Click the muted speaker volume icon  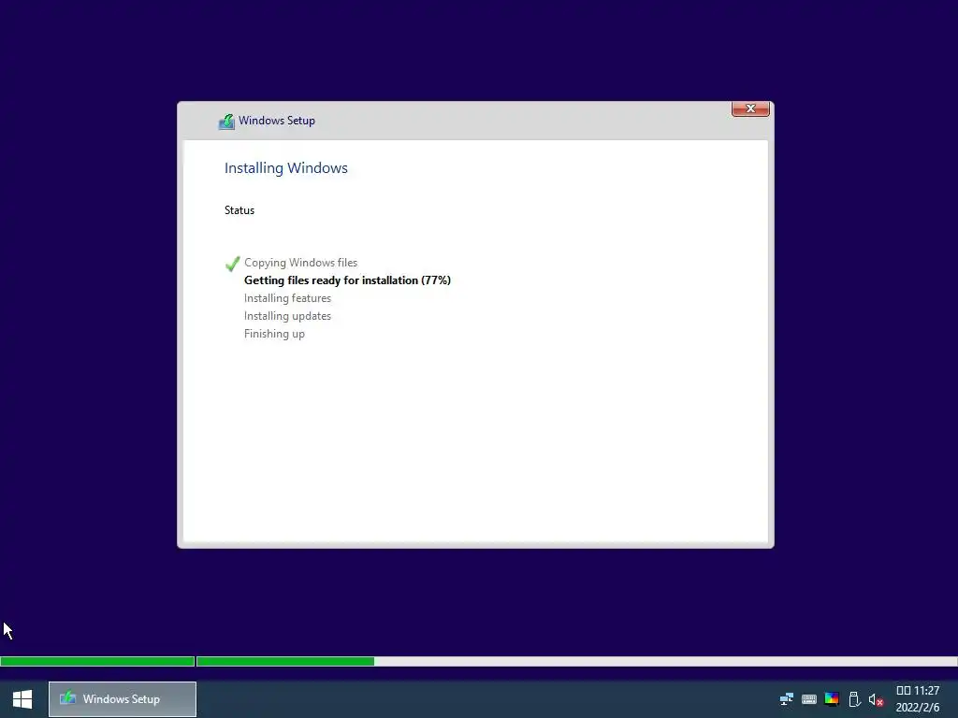pyautogui.click(x=876, y=699)
